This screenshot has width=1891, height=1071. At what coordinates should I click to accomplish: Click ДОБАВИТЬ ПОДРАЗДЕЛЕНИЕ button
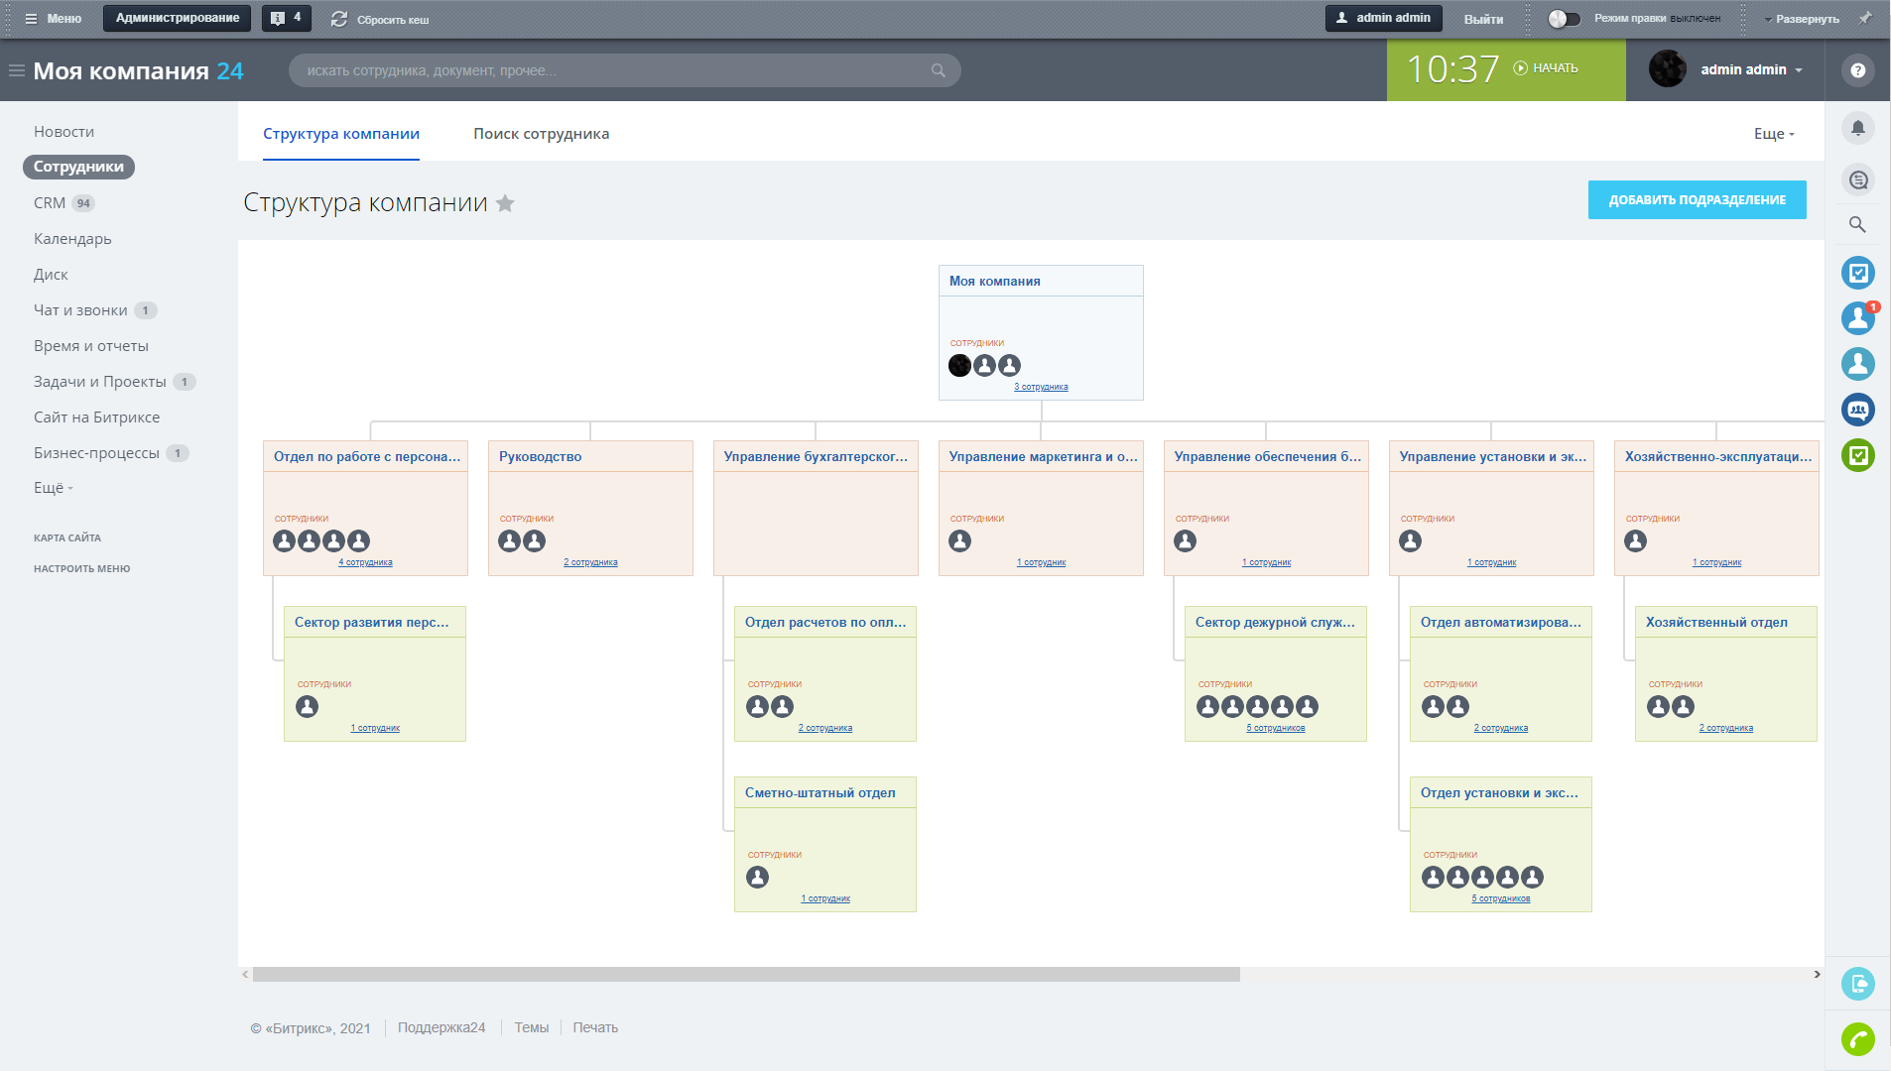[1697, 200]
